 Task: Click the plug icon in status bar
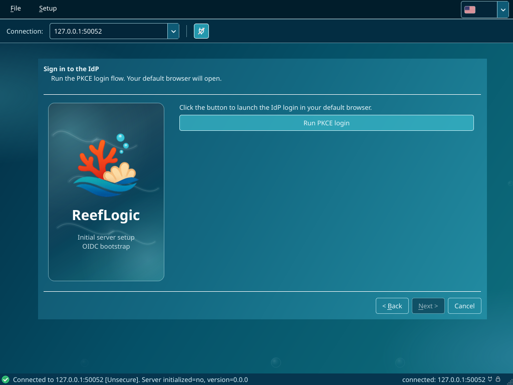490,379
